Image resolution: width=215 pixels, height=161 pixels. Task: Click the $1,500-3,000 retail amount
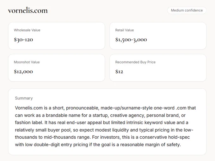tap(131, 40)
